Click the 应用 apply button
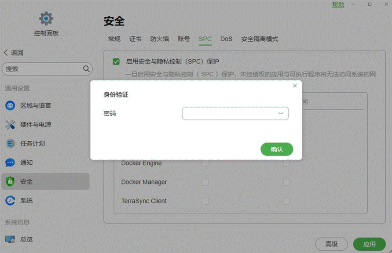 [x=369, y=244]
